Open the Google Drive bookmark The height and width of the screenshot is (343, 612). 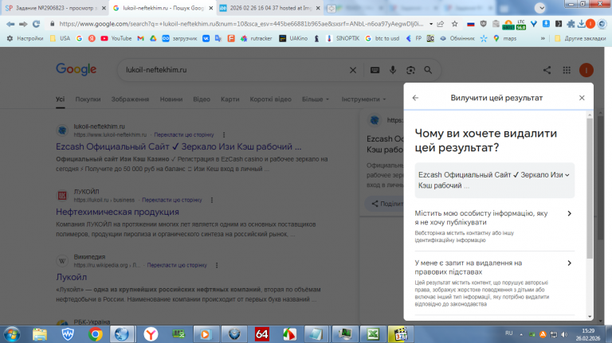coord(153,38)
